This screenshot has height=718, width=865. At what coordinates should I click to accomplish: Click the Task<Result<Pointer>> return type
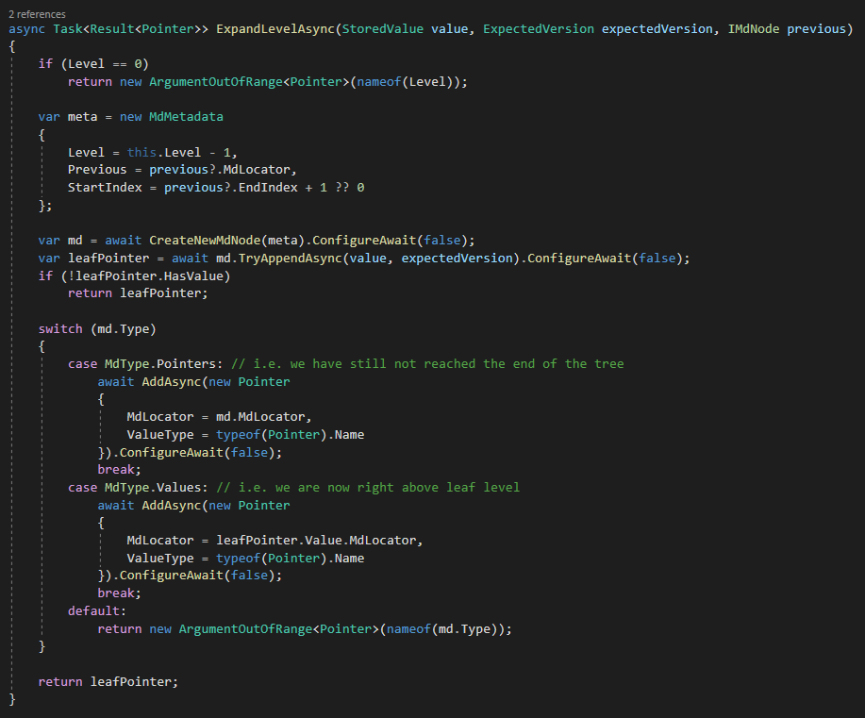[130, 28]
